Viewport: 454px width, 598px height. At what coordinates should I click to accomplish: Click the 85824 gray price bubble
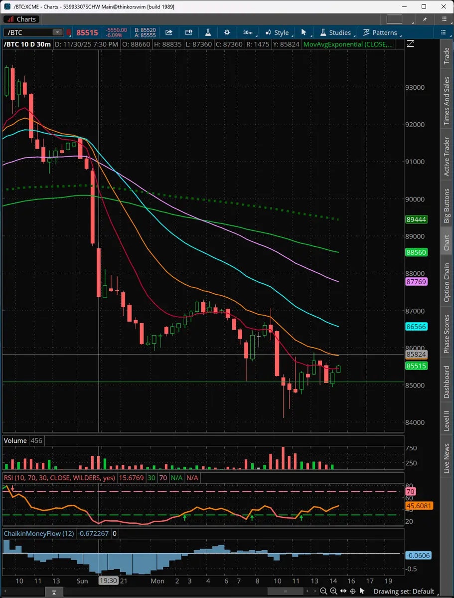point(416,354)
